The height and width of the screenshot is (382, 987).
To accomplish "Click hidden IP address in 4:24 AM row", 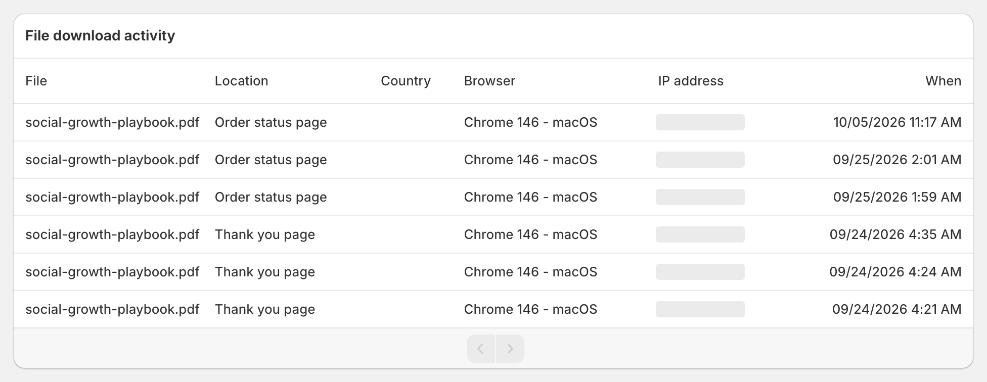I will pyautogui.click(x=700, y=272).
